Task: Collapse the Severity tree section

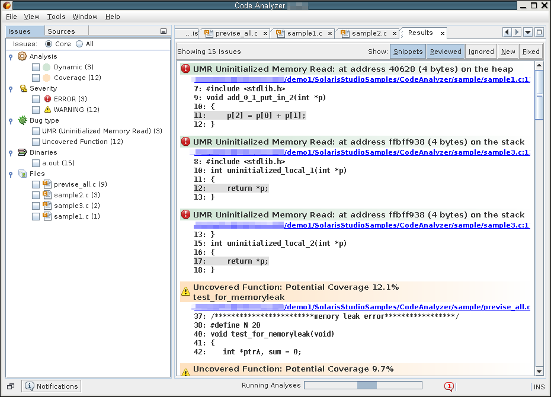Action: [x=11, y=89]
